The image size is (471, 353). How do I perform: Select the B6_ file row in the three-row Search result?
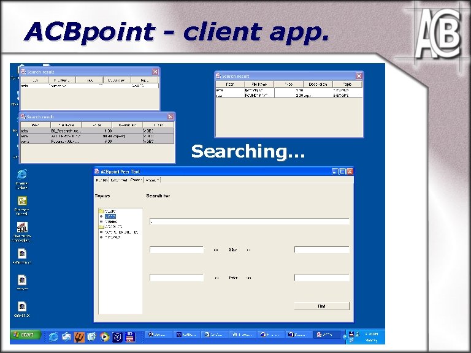click(97, 131)
